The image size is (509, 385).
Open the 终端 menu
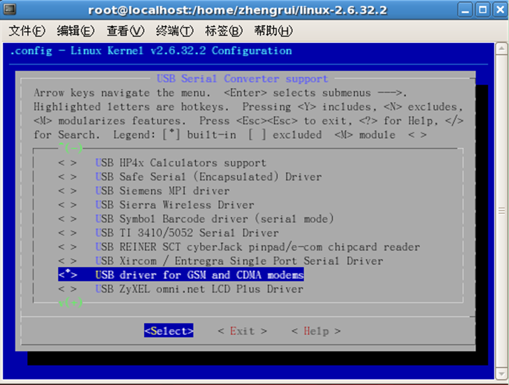[174, 31]
